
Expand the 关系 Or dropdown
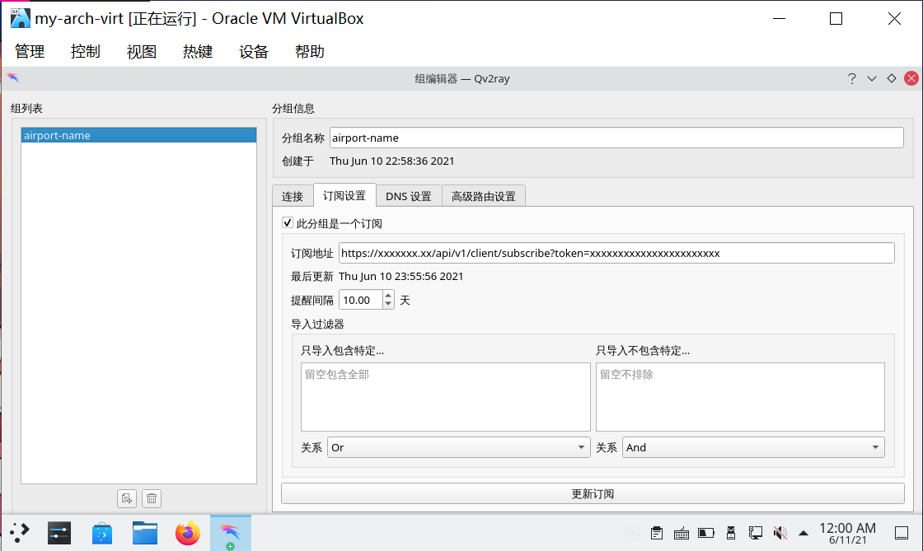tap(579, 447)
